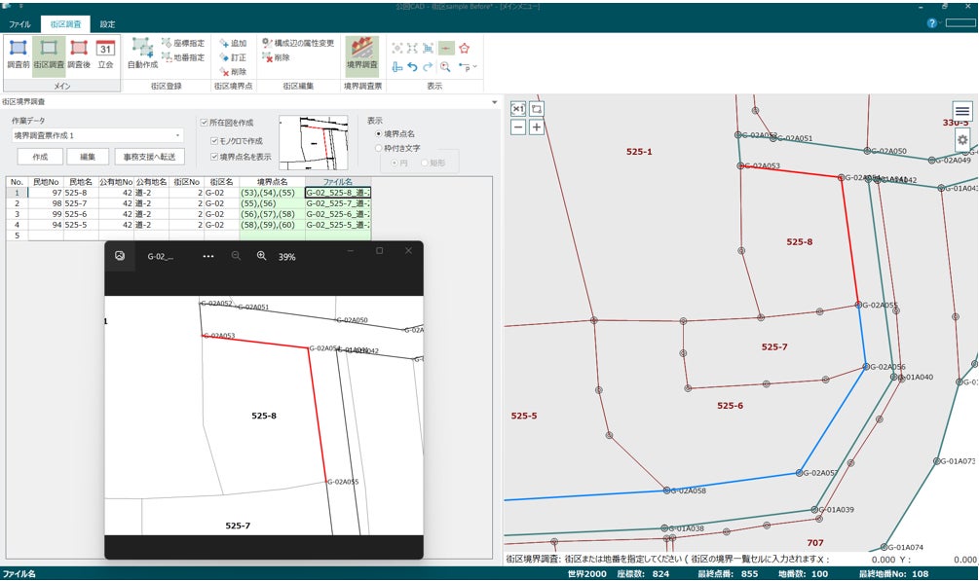Zoom out the map with minus button
Screen dimensions: 979x581
518,127
